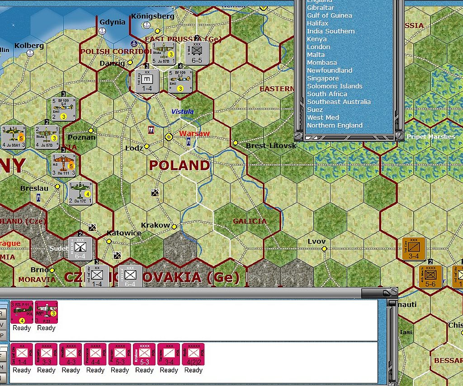Select Gulf of Guinea in the list
This screenshot has width=463, height=386.
point(330,15)
